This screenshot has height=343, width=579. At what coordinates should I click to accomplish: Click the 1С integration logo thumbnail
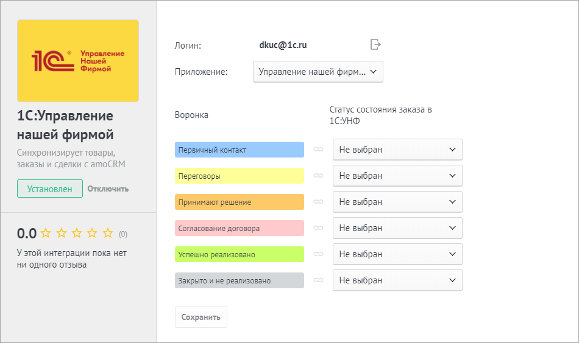pyautogui.click(x=78, y=61)
